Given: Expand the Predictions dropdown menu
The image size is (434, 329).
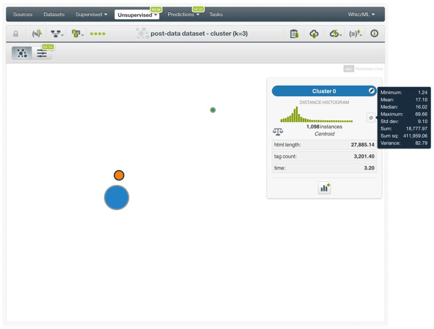Looking at the screenshot, I should point(183,14).
